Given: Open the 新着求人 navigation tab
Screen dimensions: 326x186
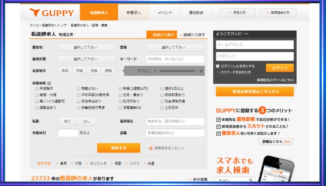Looking at the screenshot, I should click(134, 13).
